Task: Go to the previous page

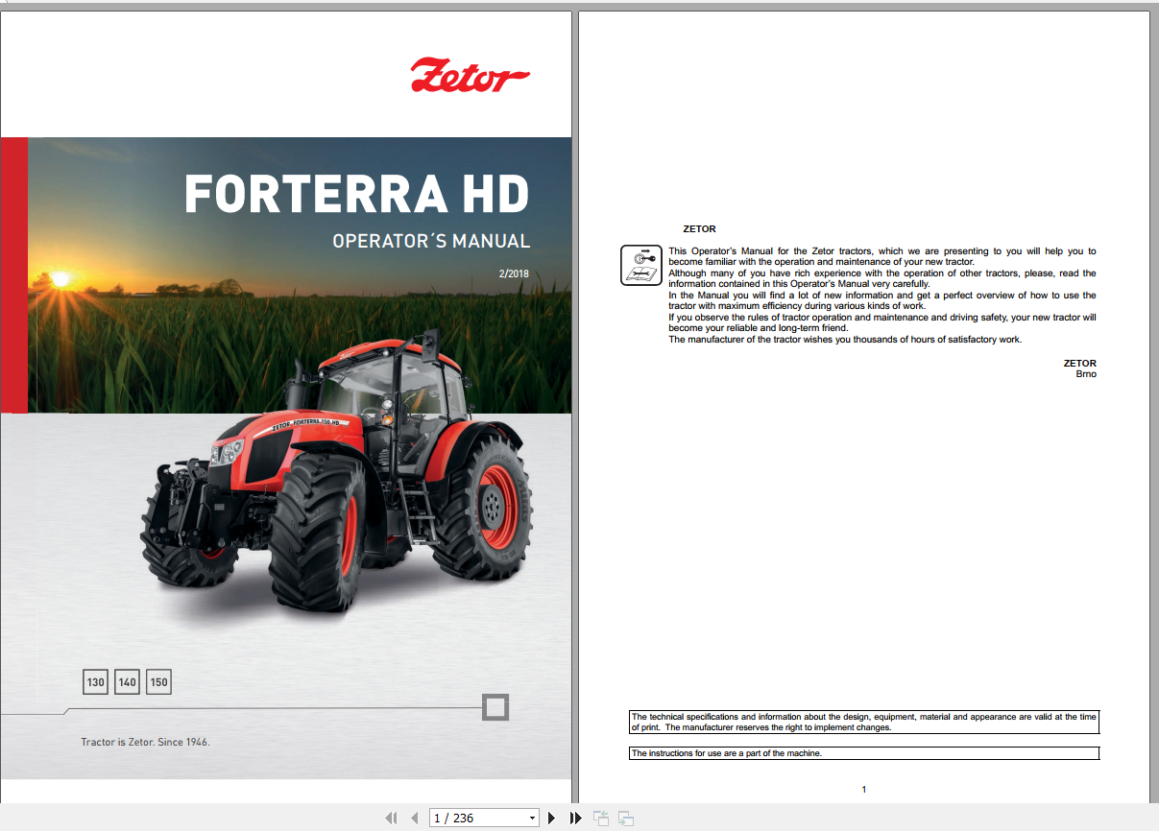Action: click(x=415, y=818)
